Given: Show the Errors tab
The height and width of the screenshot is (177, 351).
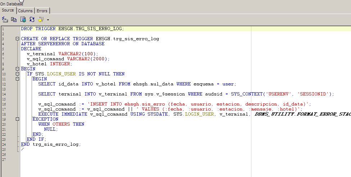Looking at the screenshot, I should 42,11.
